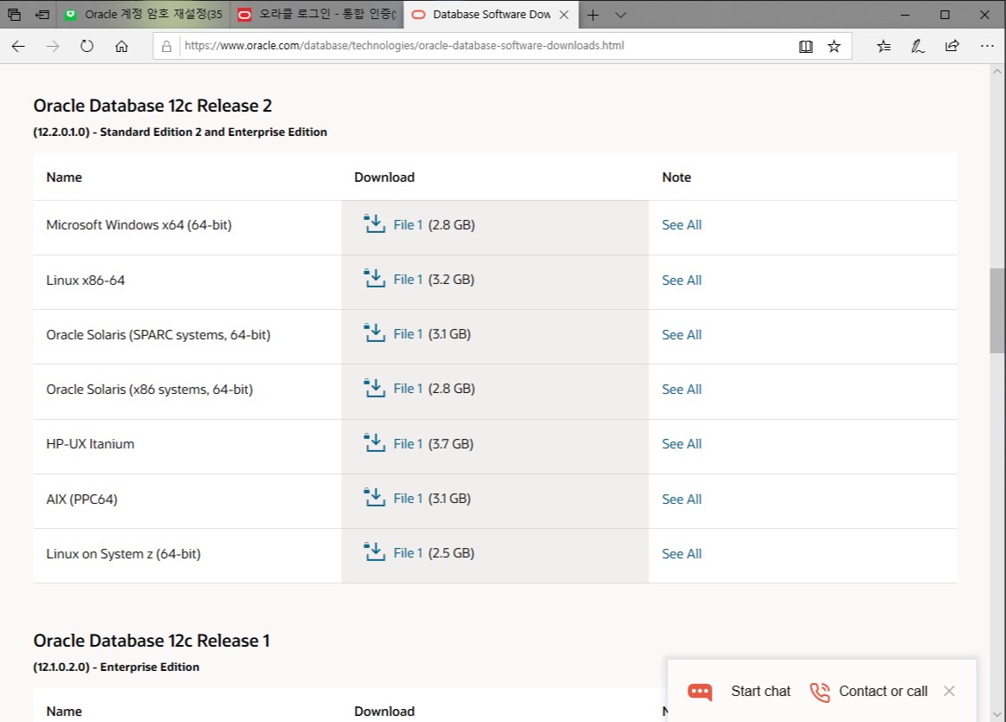This screenshot has width=1006, height=722.
Task: Click the padlock site security icon
Action: tap(166, 46)
